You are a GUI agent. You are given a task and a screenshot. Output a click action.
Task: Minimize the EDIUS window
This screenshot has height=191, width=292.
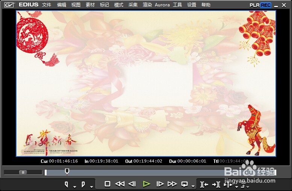pos(276,6)
